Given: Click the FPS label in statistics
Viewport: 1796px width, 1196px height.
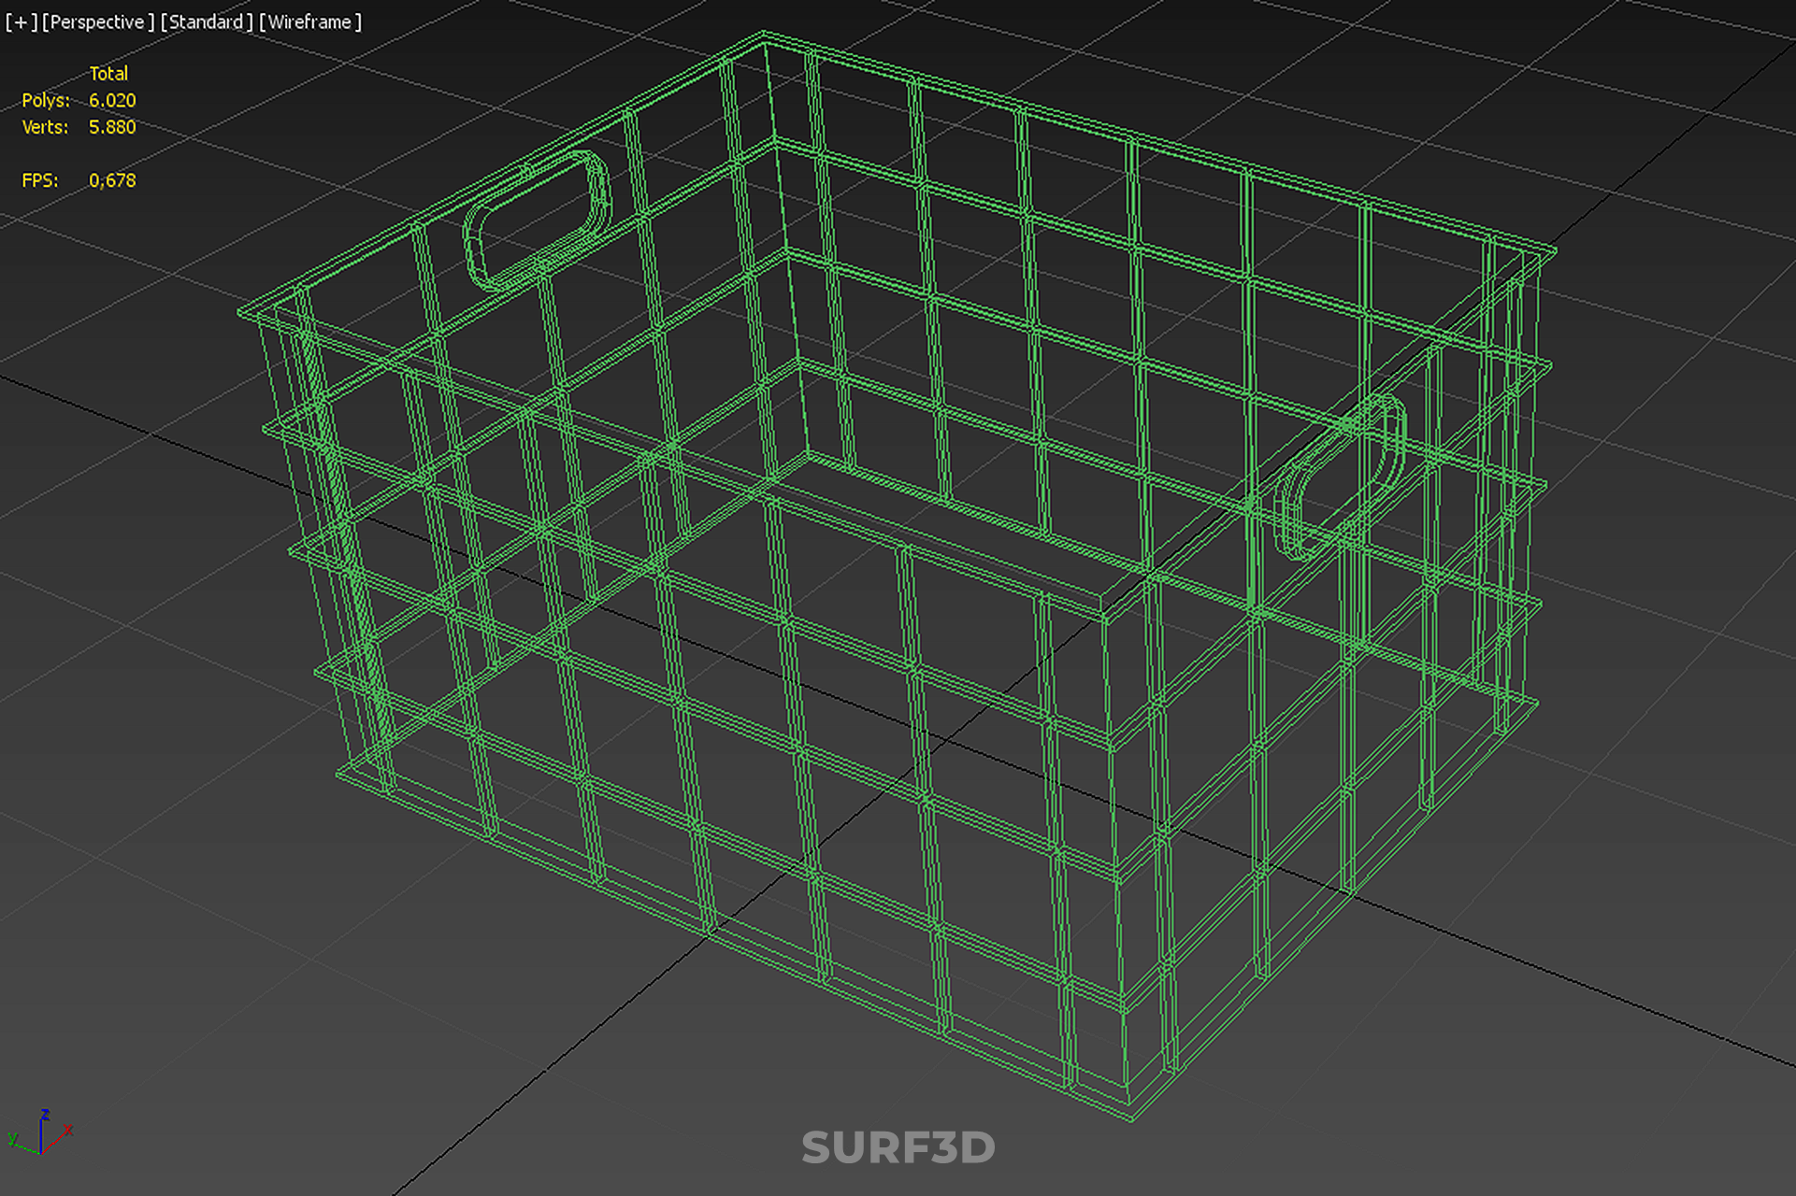Looking at the screenshot, I should coord(39,180).
